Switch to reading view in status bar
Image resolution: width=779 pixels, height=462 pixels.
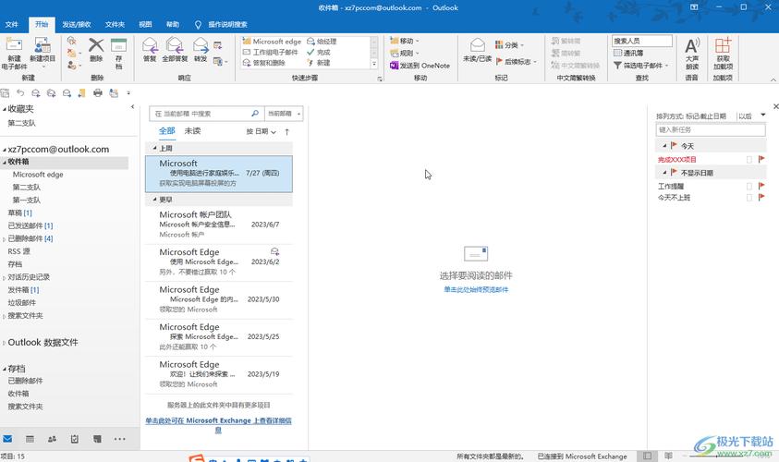(669, 456)
